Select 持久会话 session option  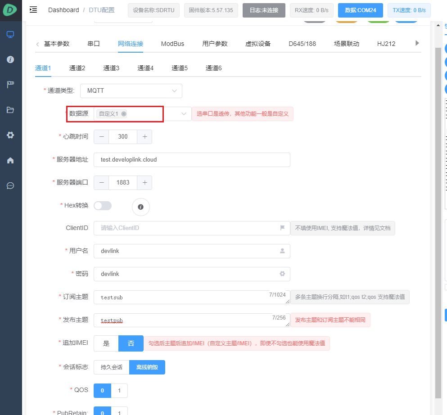[x=111, y=367]
